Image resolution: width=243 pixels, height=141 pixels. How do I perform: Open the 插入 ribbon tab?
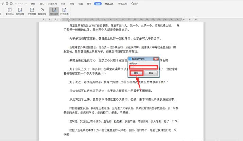[42, 3]
